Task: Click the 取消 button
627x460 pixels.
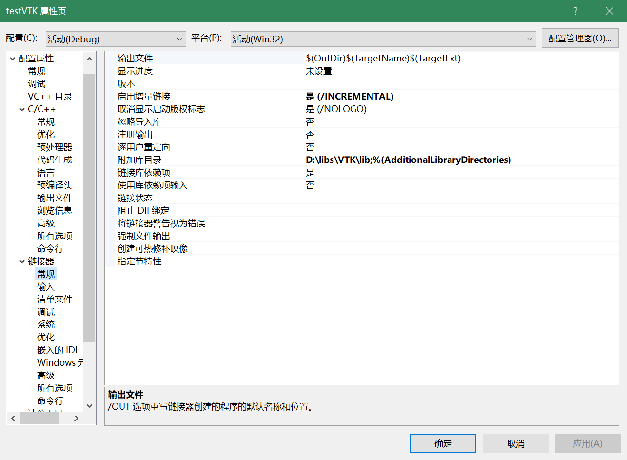Action: 515,443
